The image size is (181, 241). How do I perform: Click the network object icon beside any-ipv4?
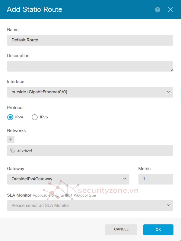[x=12, y=150]
